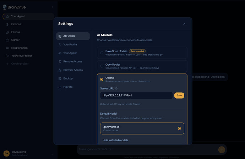Viewport: 245px width, 159px height.
Task: Switch to Your Agent settings tab
Action: click(x=73, y=53)
